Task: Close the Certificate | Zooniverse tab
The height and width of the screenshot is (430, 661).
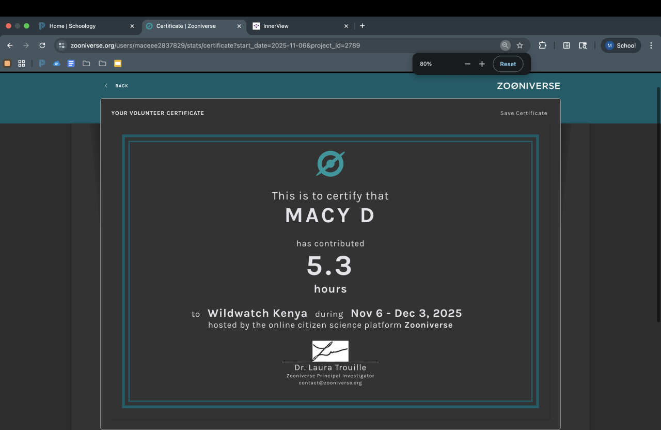Action: coord(239,26)
